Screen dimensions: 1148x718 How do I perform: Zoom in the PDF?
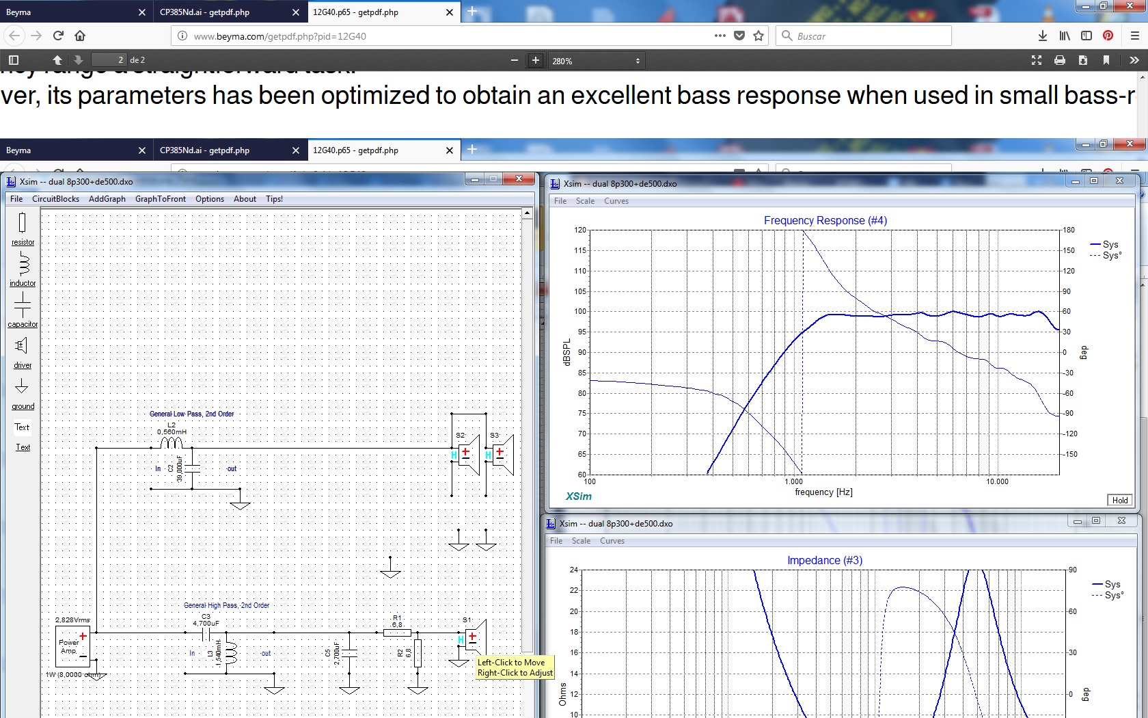(x=536, y=60)
